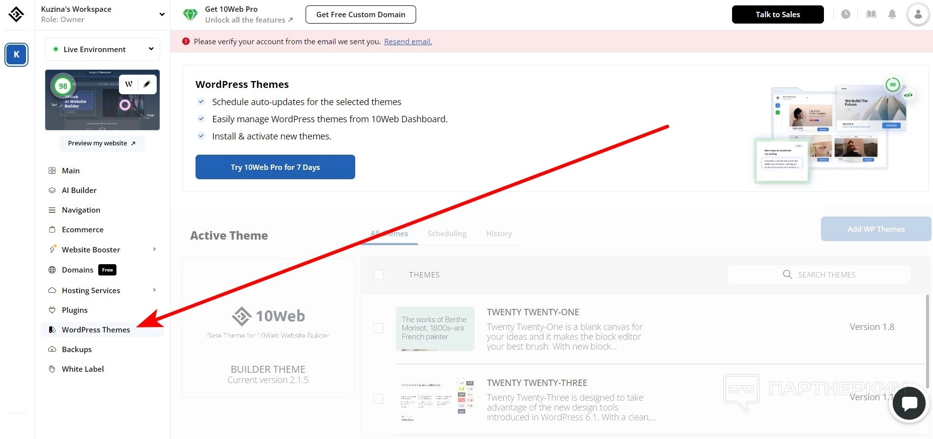Click Preview my website link
This screenshot has height=439, width=933.
102,143
